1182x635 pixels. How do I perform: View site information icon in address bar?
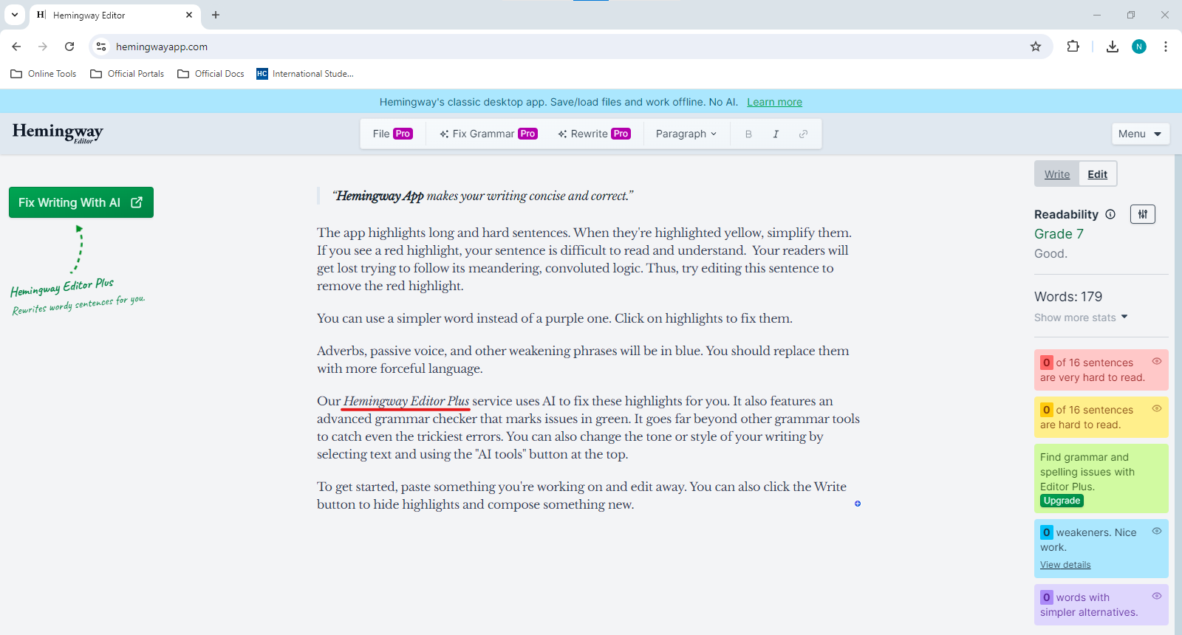[x=101, y=47]
